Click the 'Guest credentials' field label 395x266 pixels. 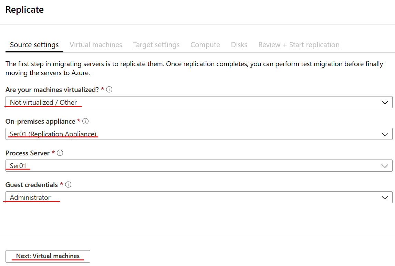tap(32, 185)
